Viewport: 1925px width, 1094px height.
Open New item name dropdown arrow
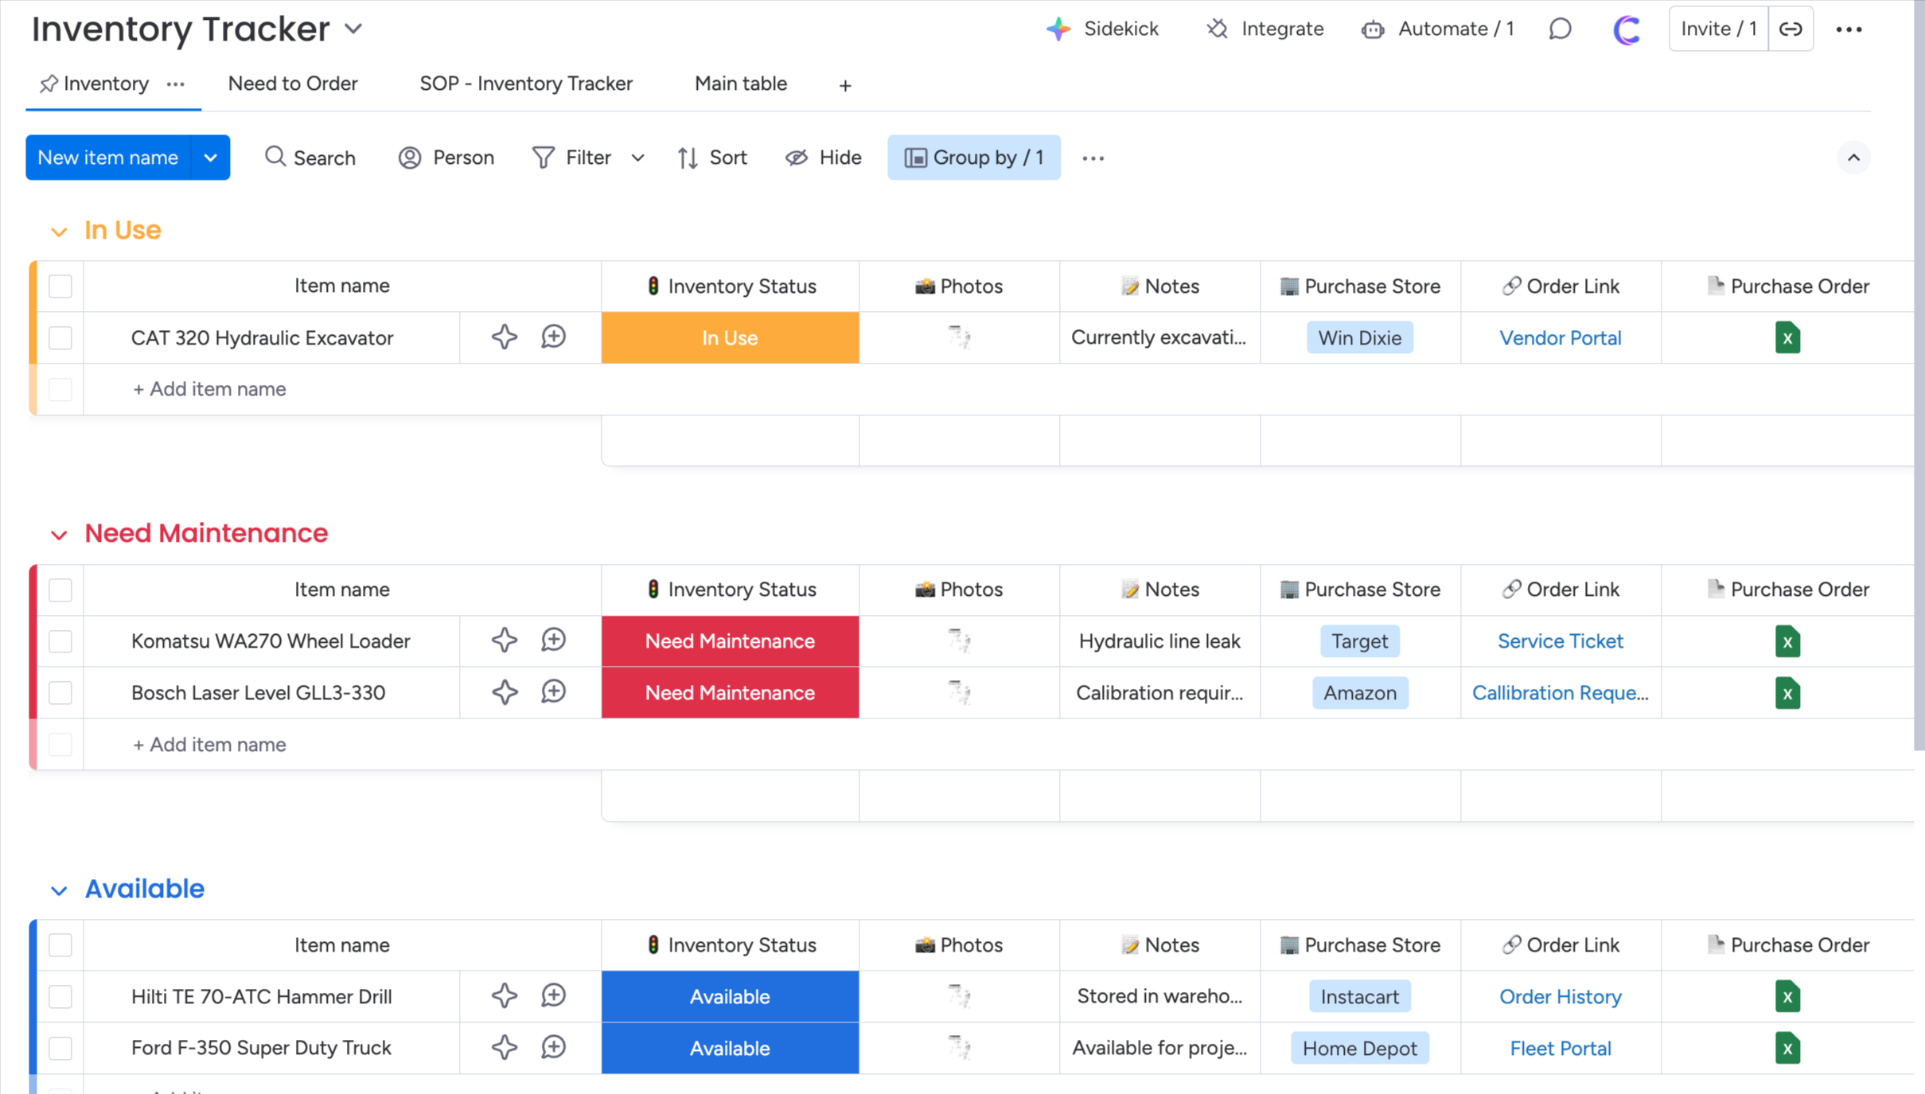210,158
